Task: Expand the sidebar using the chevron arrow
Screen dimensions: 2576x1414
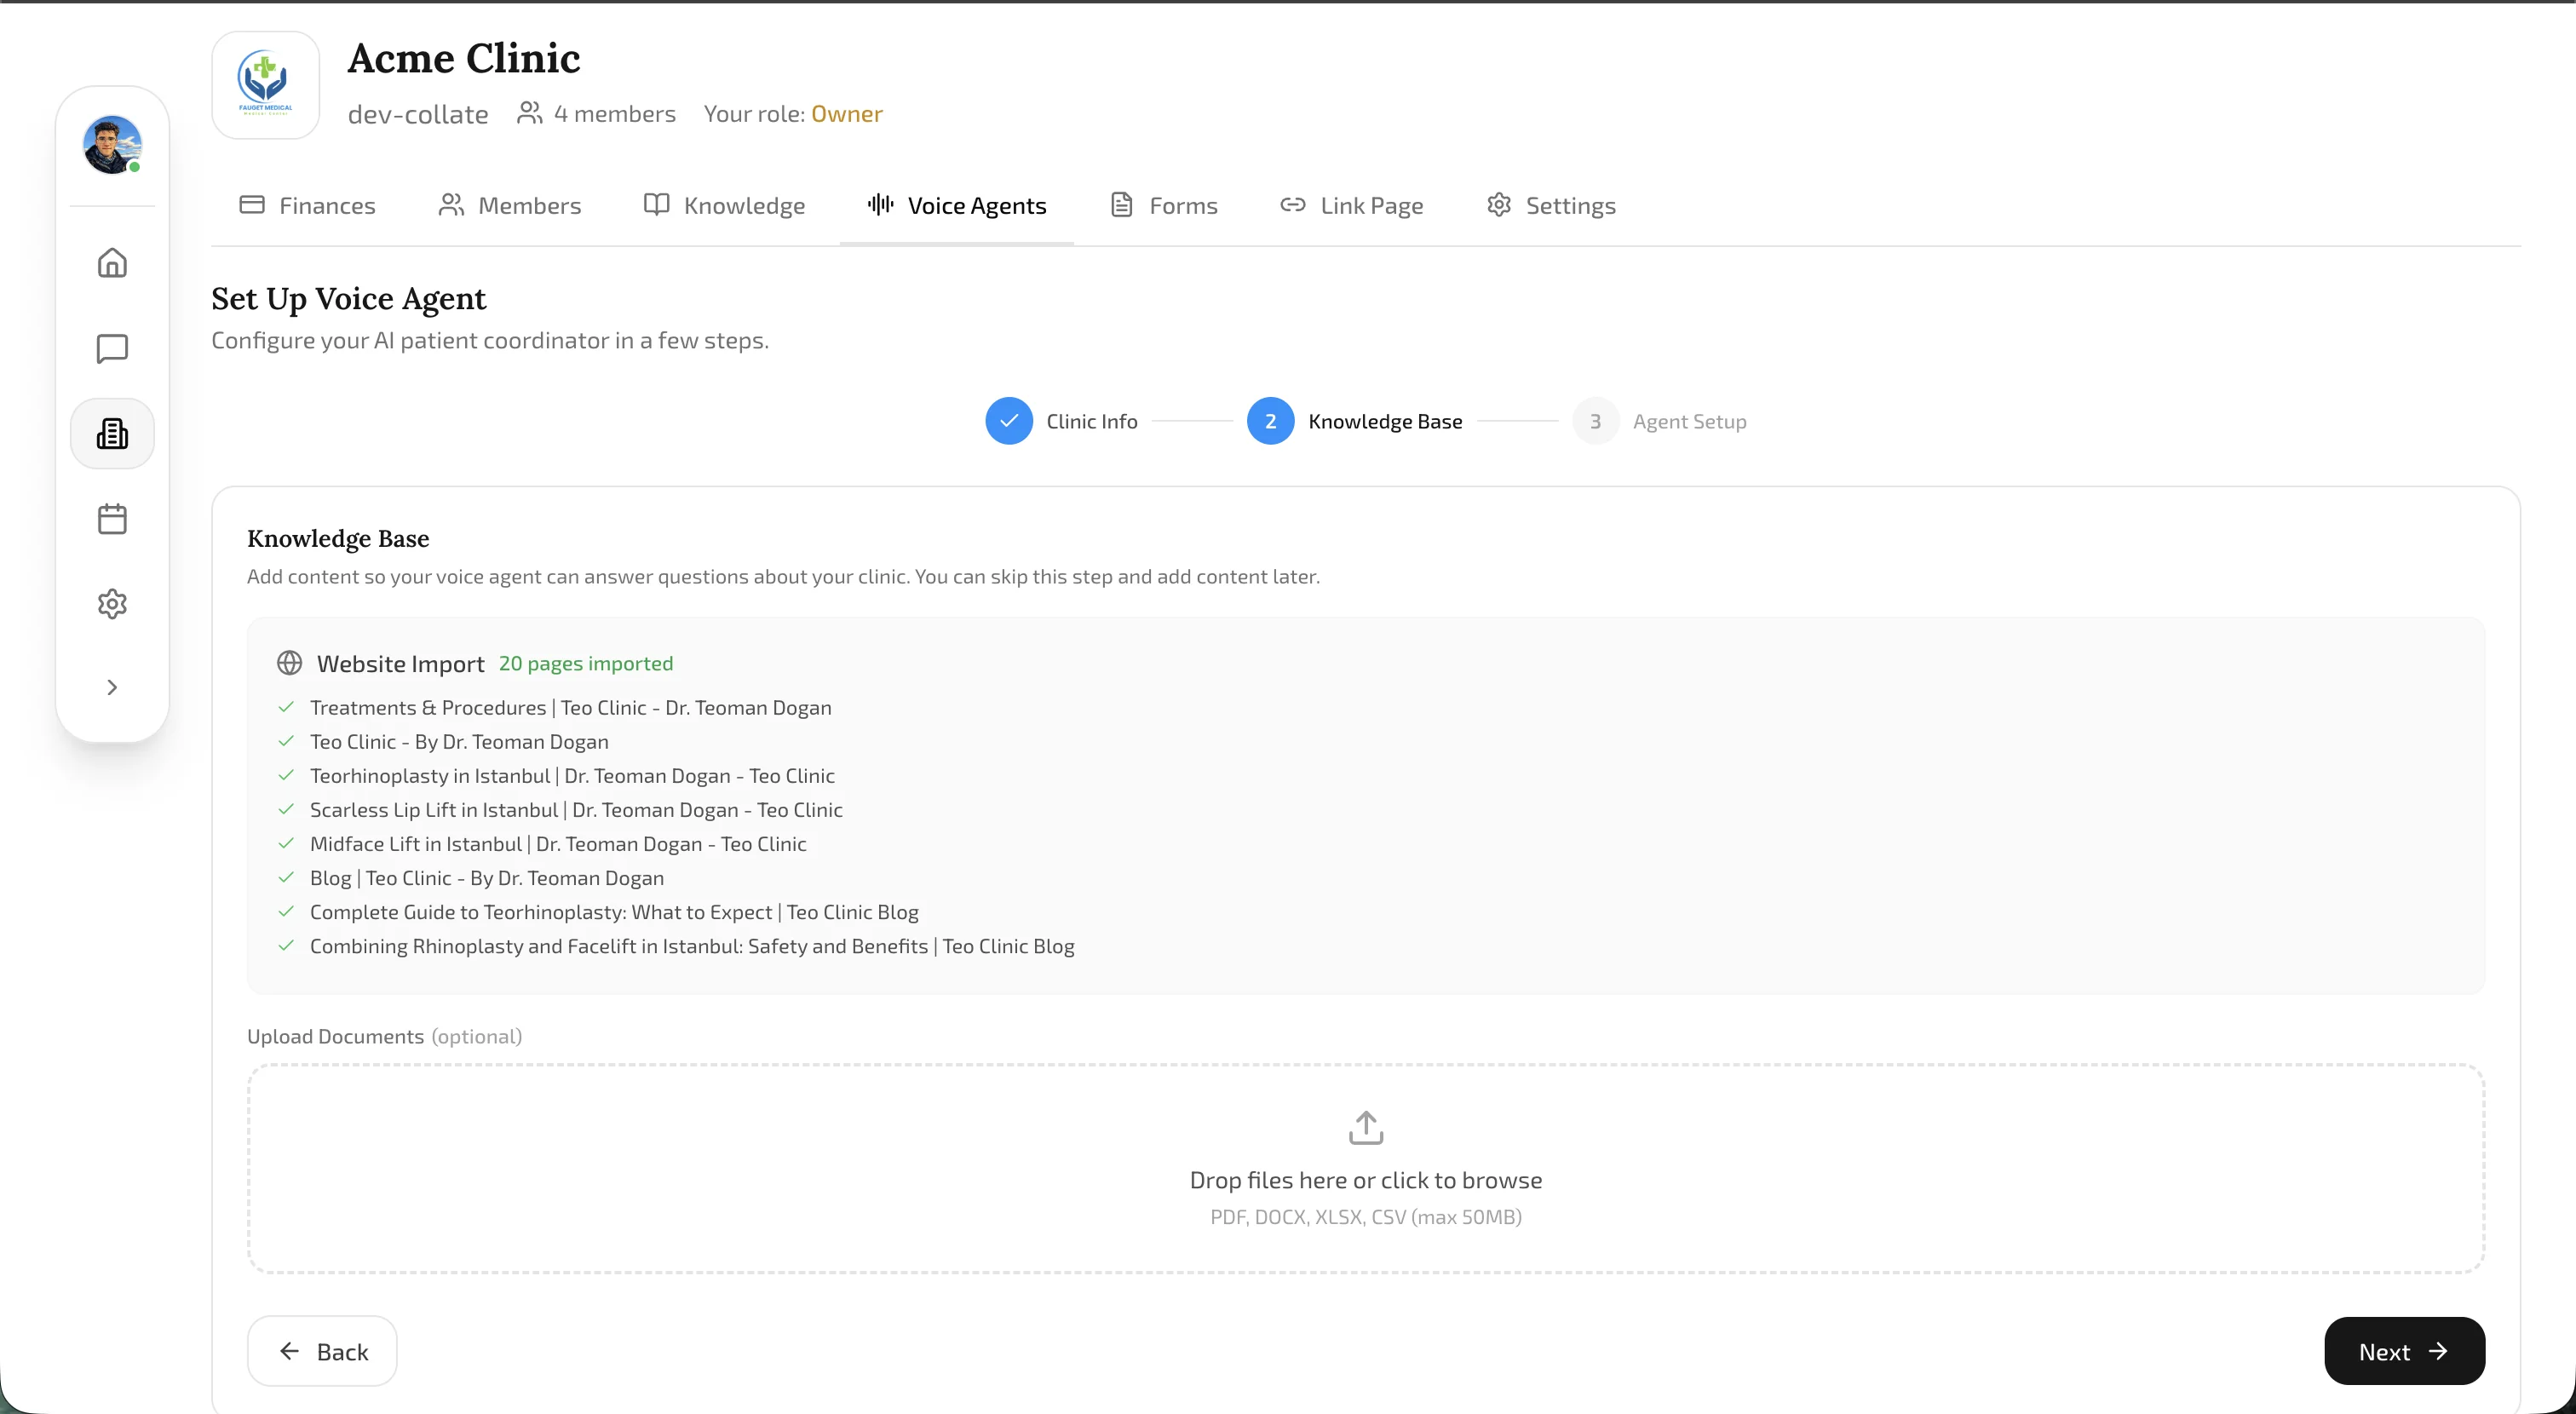Action: click(112, 687)
